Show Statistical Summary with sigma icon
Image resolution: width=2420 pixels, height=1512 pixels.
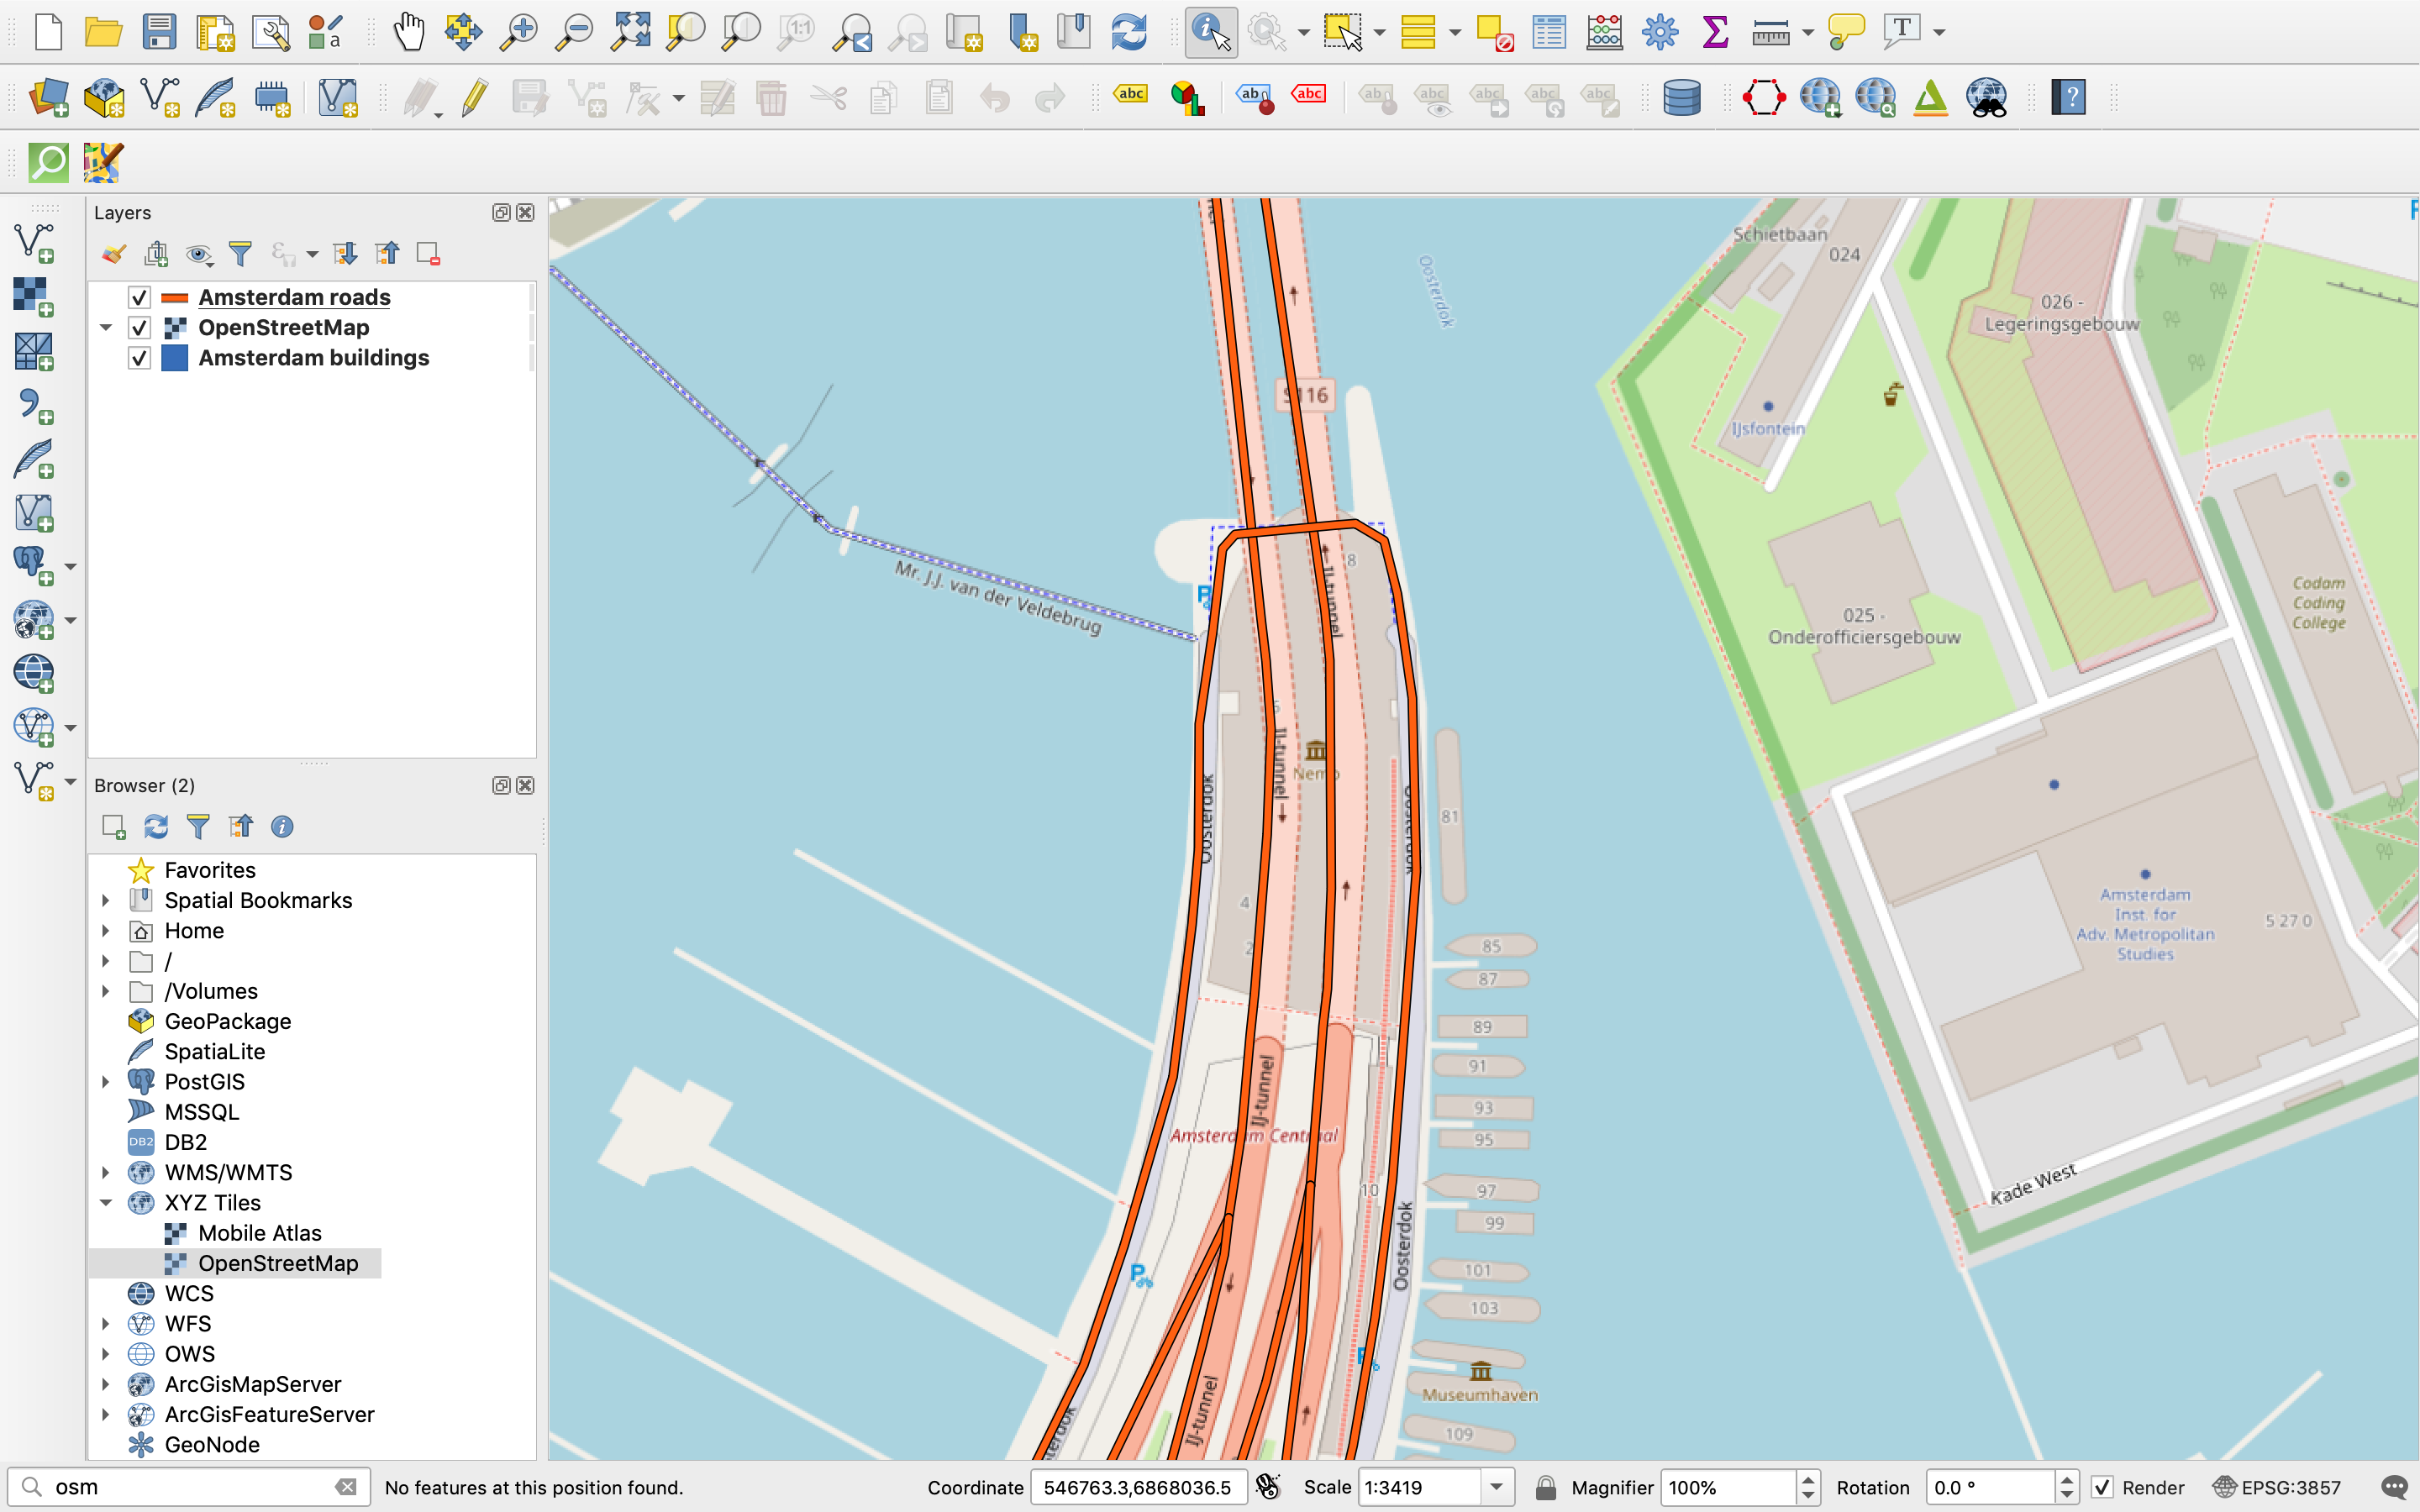(x=1714, y=31)
